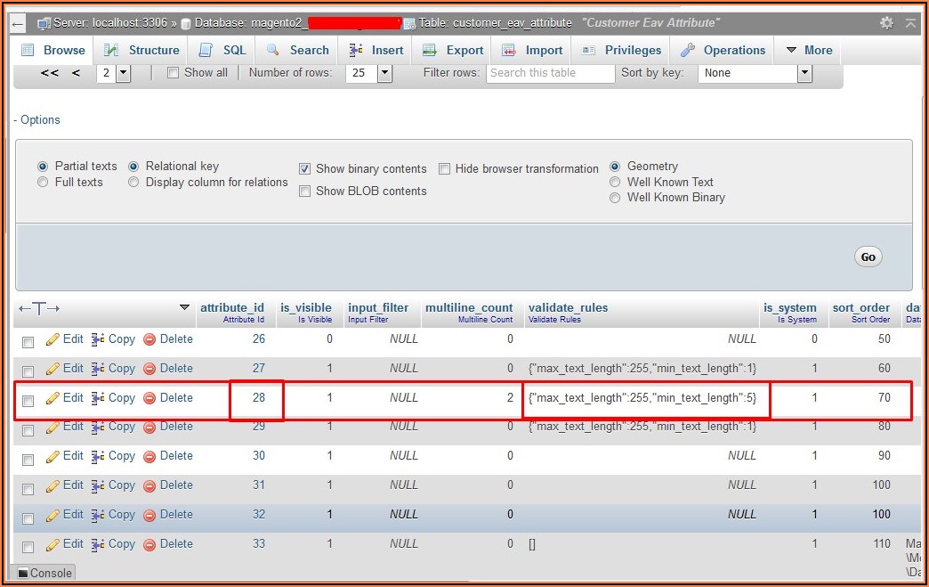Click the red Delete icon for row 30
The height and width of the screenshot is (587, 929).
149,456
